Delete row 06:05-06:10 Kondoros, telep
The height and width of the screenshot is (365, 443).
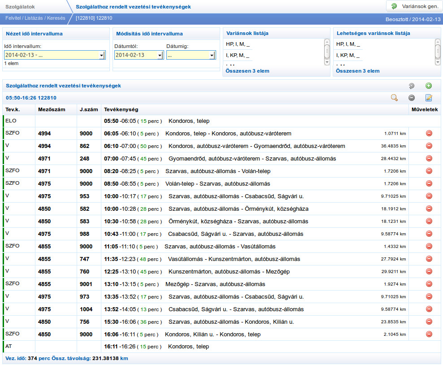pos(429,133)
